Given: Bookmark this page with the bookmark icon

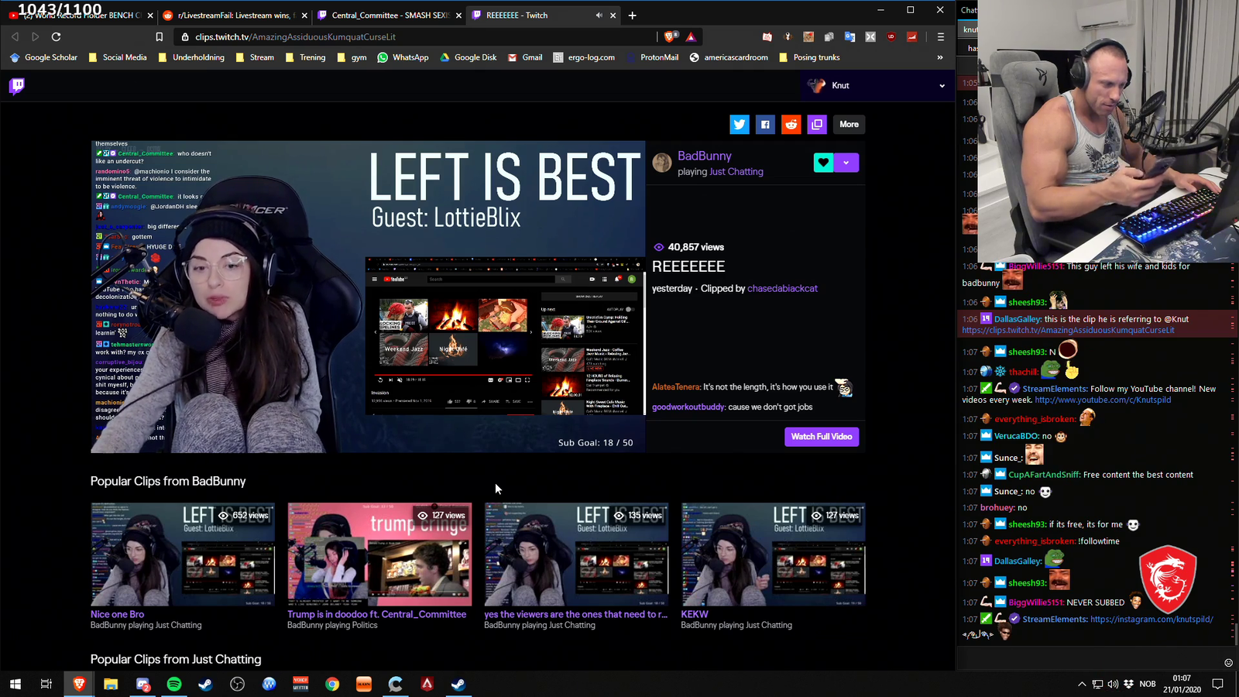Looking at the screenshot, I should tap(159, 36).
